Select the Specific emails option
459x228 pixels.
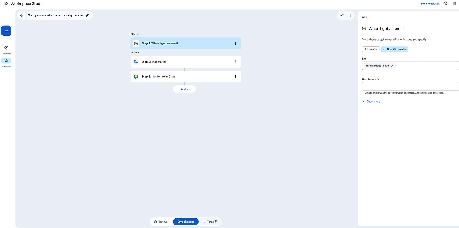[394, 49]
